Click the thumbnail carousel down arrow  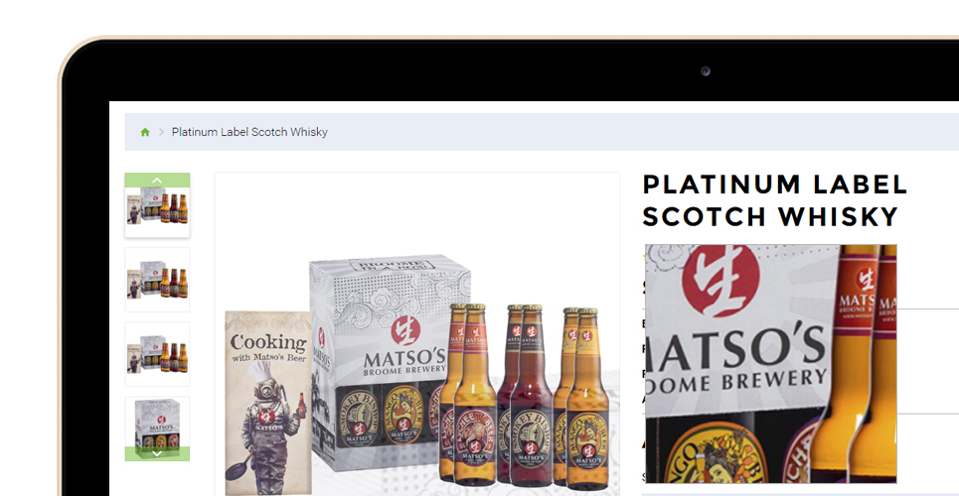157,454
